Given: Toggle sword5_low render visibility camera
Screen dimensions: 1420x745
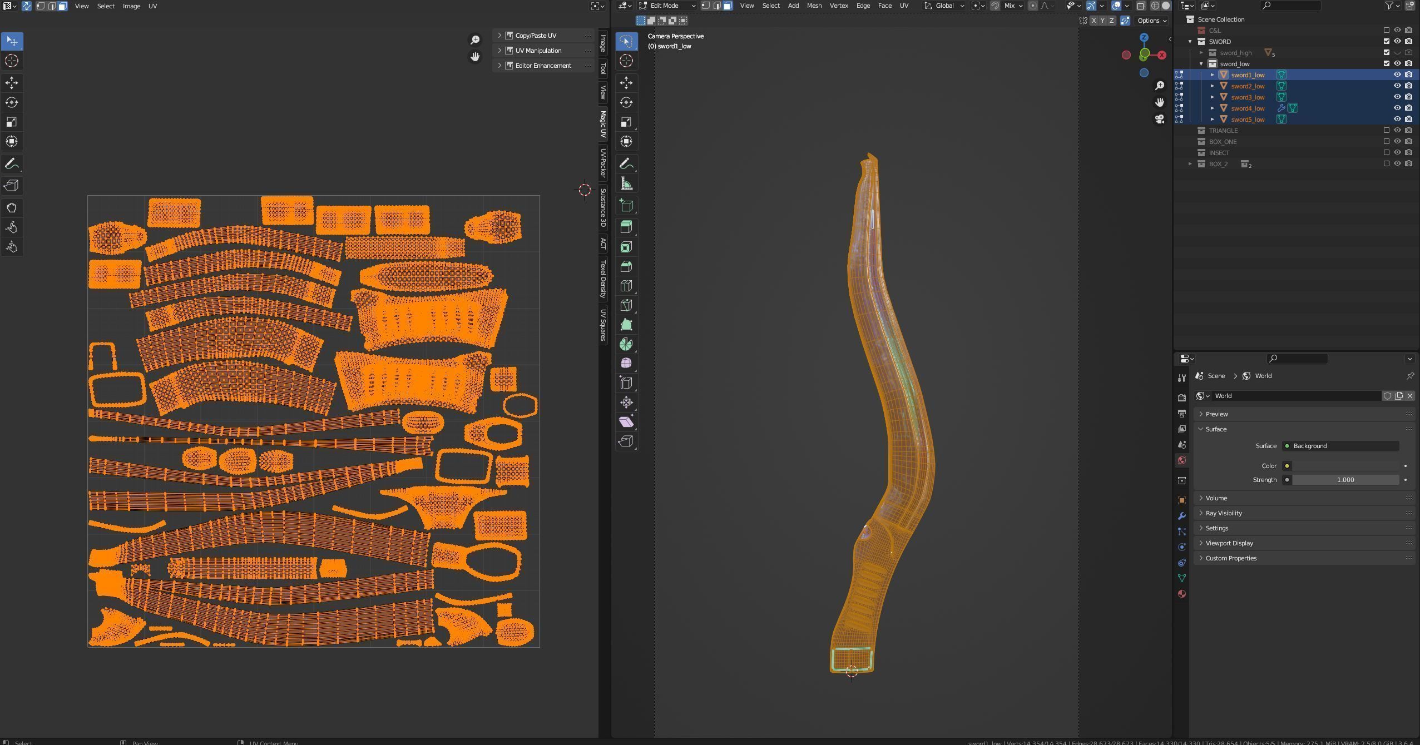Looking at the screenshot, I should pyautogui.click(x=1409, y=119).
